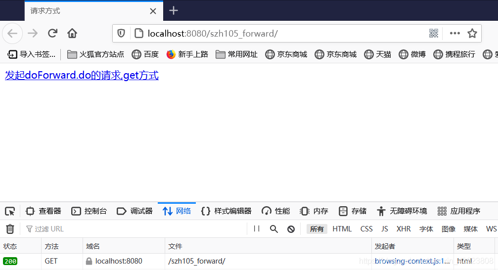Open the 携程旅行 bookmark

tap(454, 54)
